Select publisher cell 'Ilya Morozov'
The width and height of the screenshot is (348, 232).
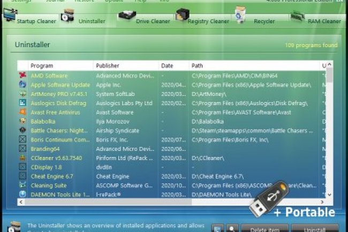(113, 122)
